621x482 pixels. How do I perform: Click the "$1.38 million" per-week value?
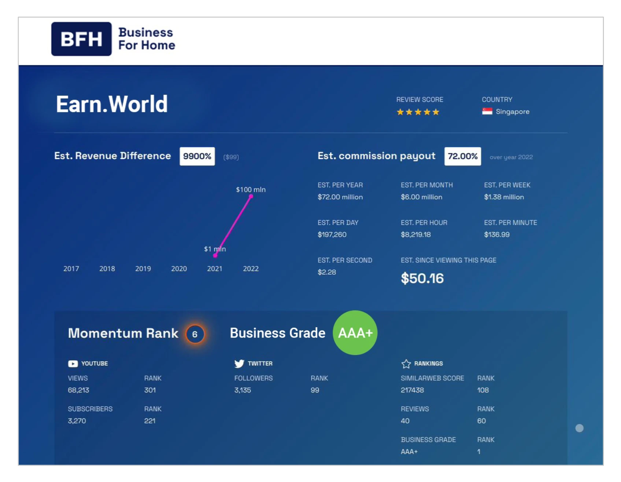pos(504,197)
